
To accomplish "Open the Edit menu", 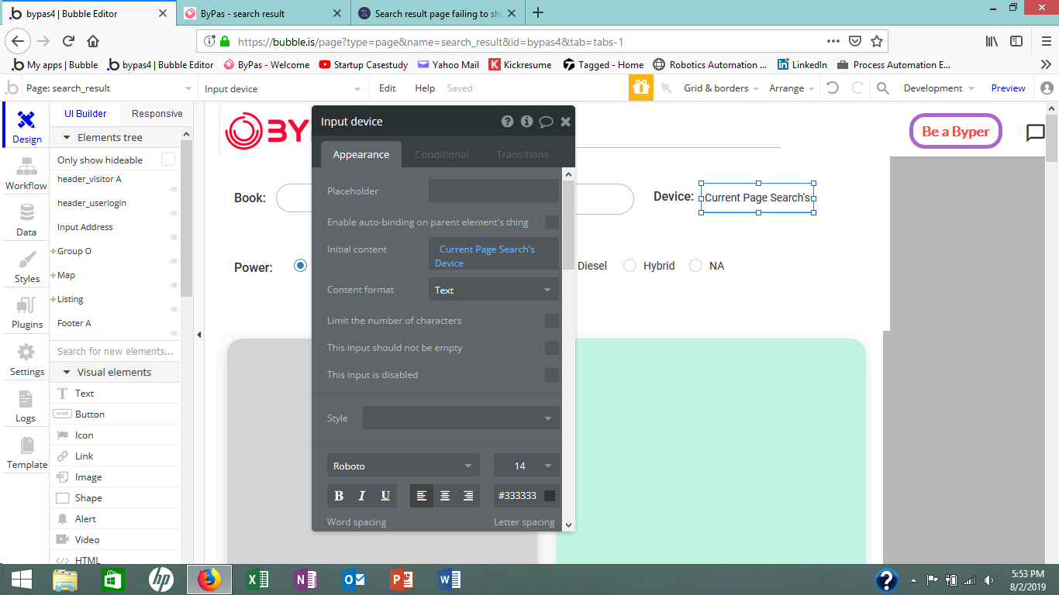I will pyautogui.click(x=388, y=88).
